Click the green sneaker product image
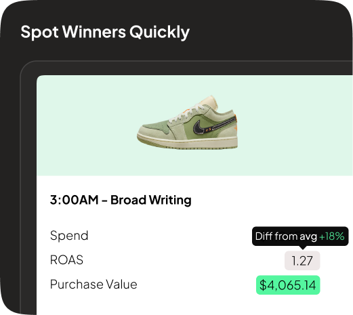The image size is (353, 315). tap(188, 122)
